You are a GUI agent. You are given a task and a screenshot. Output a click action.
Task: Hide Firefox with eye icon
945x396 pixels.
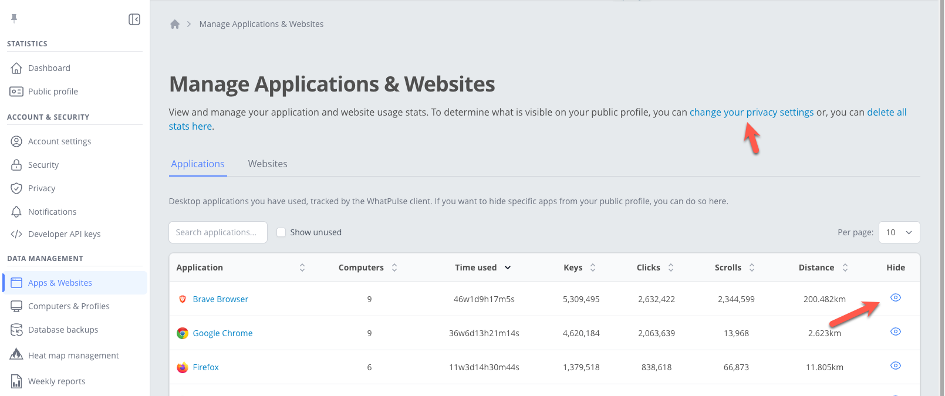click(x=896, y=365)
